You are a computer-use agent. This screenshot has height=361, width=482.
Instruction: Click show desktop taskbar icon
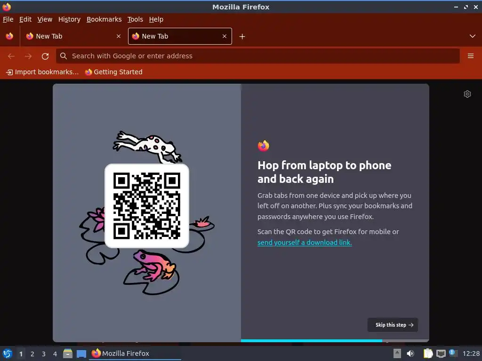81,354
